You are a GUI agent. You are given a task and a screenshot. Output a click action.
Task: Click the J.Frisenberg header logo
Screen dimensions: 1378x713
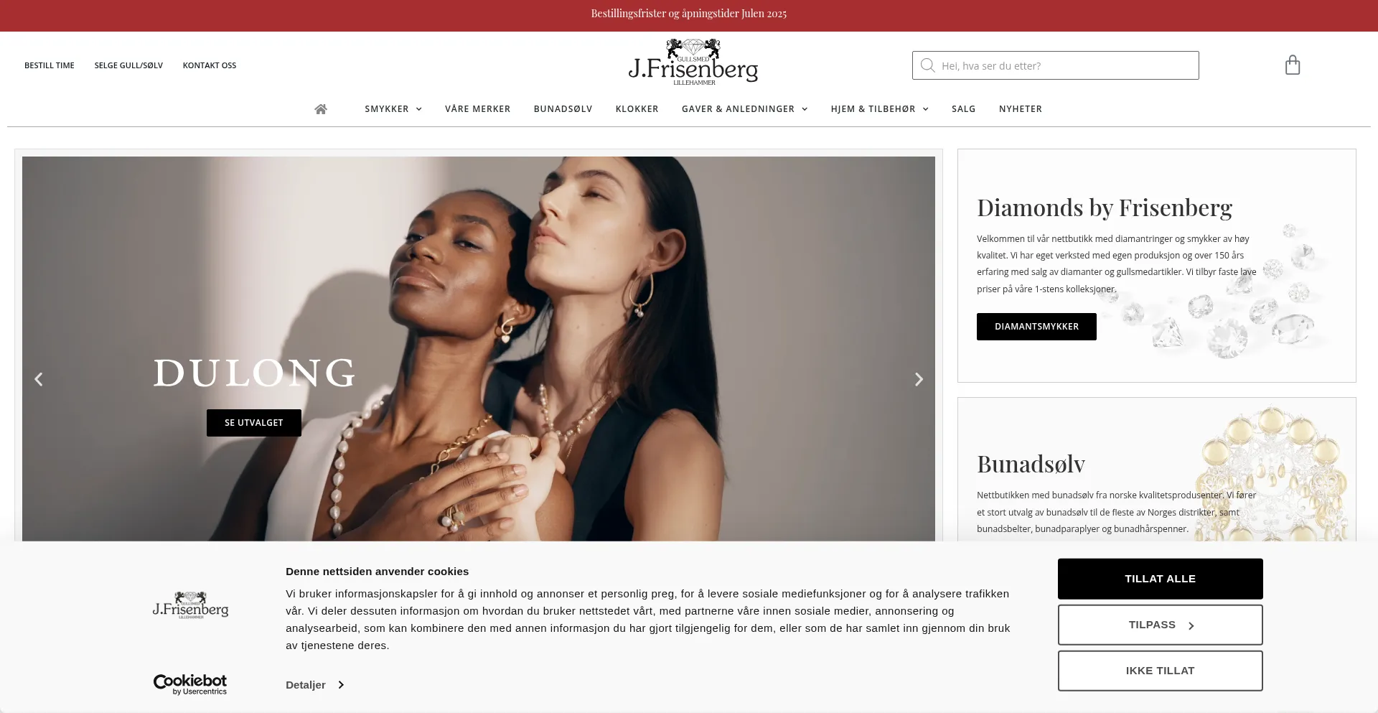(693, 62)
